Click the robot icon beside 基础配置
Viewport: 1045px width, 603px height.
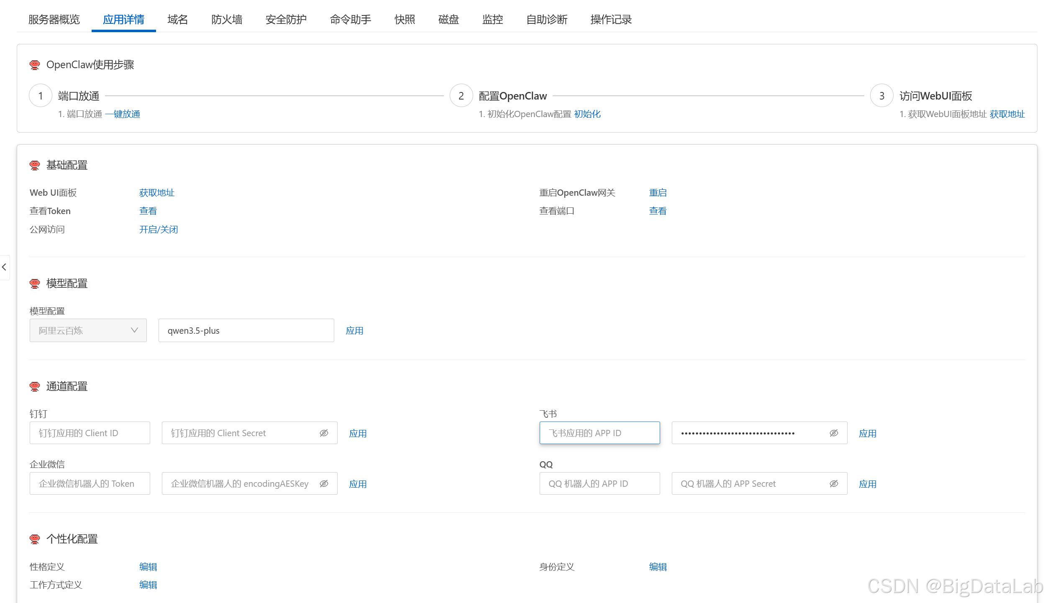point(35,165)
